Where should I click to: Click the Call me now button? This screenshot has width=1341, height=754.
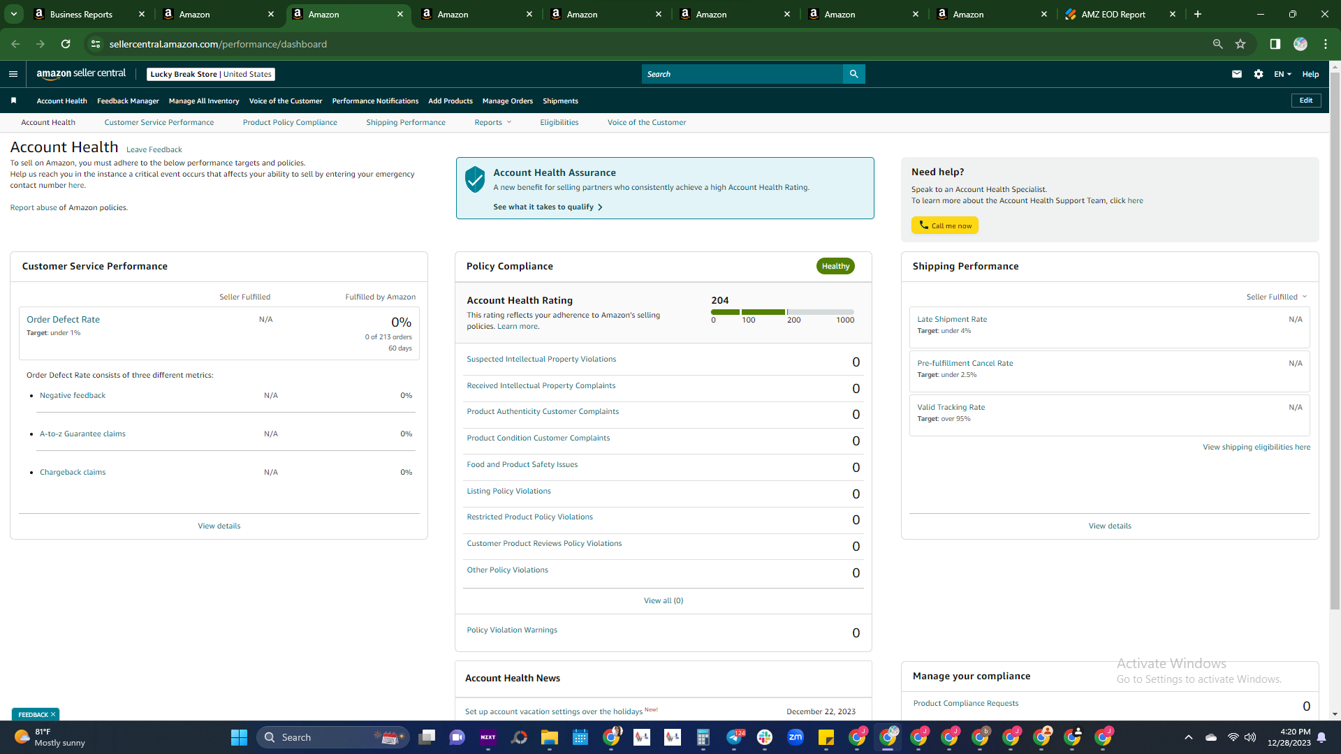[944, 226]
